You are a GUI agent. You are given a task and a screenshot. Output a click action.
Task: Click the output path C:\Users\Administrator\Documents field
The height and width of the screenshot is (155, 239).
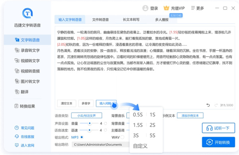pos(101,145)
